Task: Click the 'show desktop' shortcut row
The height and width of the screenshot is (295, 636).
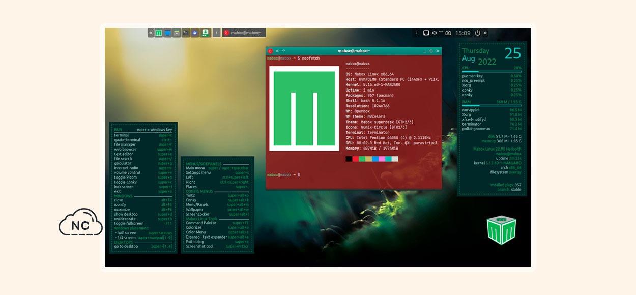Action: (143, 214)
